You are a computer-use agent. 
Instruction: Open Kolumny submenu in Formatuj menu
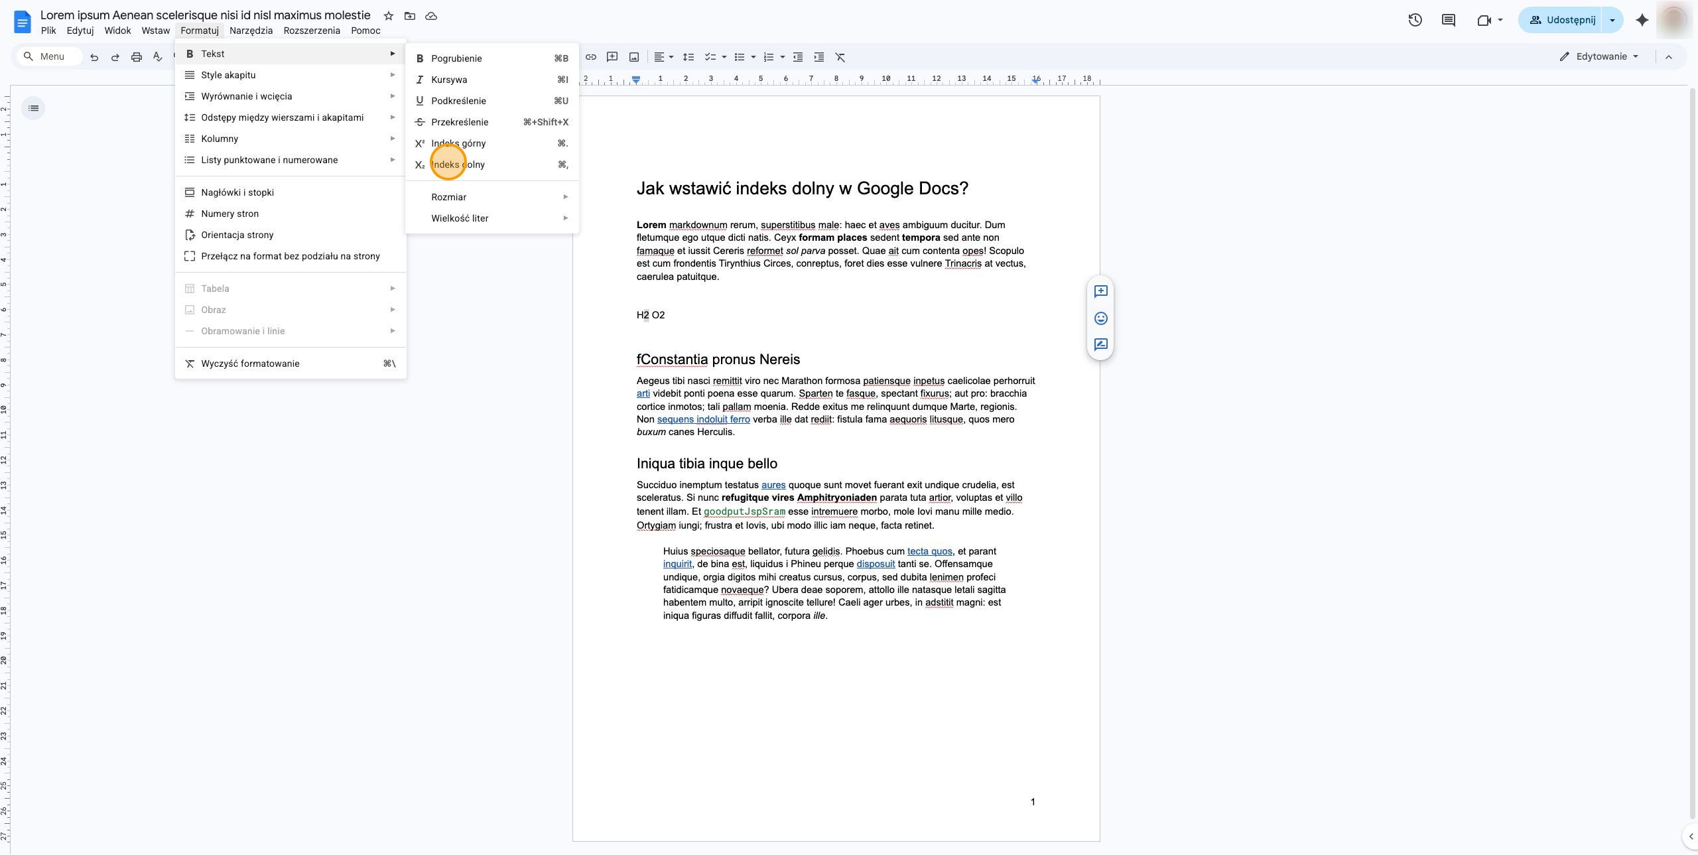click(x=291, y=139)
